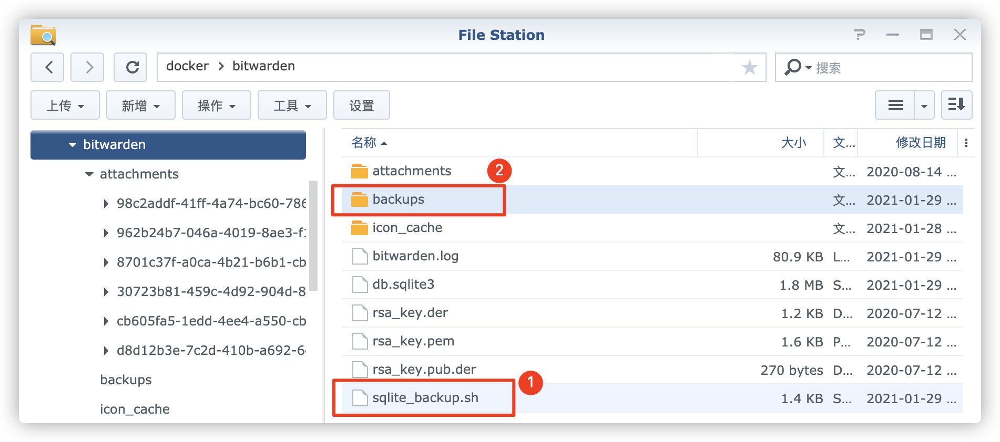Select the bitwarden.log file icon
Image resolution: width=1000 pixels, height=442 pixels.
360,256
